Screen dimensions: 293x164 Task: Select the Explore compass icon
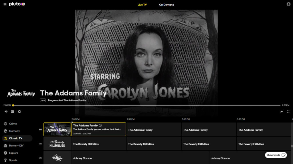click(5, 153)
